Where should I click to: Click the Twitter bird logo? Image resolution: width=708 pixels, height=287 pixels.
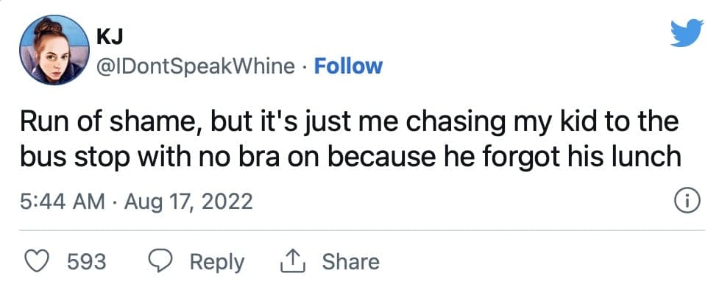click(x=687, y=34)
